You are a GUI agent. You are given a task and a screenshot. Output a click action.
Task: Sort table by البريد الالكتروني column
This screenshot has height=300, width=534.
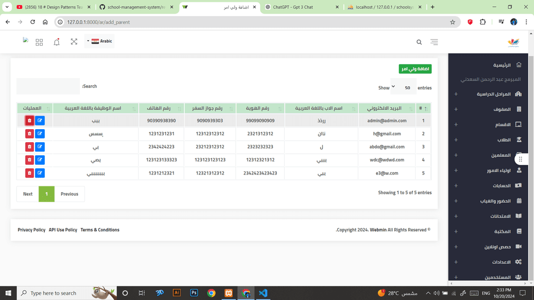[x=387, y=108]
